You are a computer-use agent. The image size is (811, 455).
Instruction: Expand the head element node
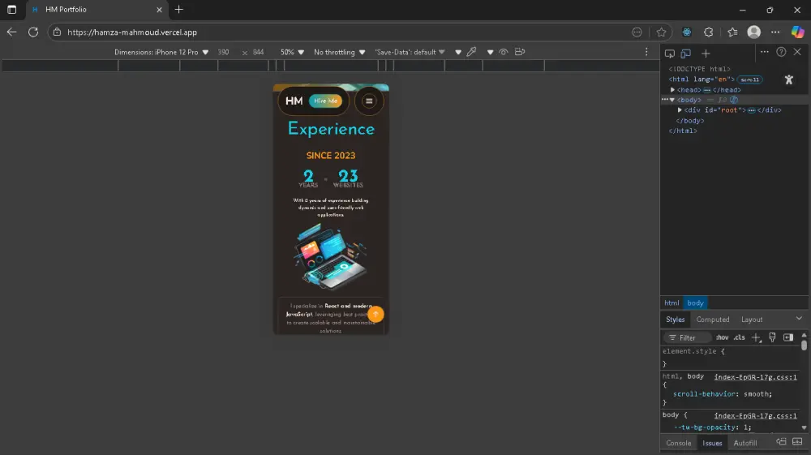(x=672, y=90)
